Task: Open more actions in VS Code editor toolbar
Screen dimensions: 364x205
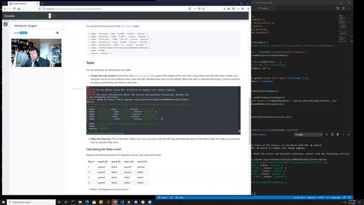Action: (x=349, y=8)
